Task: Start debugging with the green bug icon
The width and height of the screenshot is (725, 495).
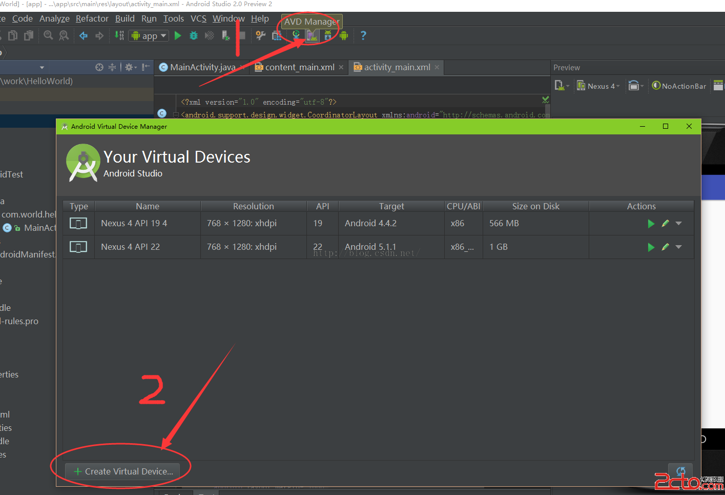Action: (x=194, y=35)
